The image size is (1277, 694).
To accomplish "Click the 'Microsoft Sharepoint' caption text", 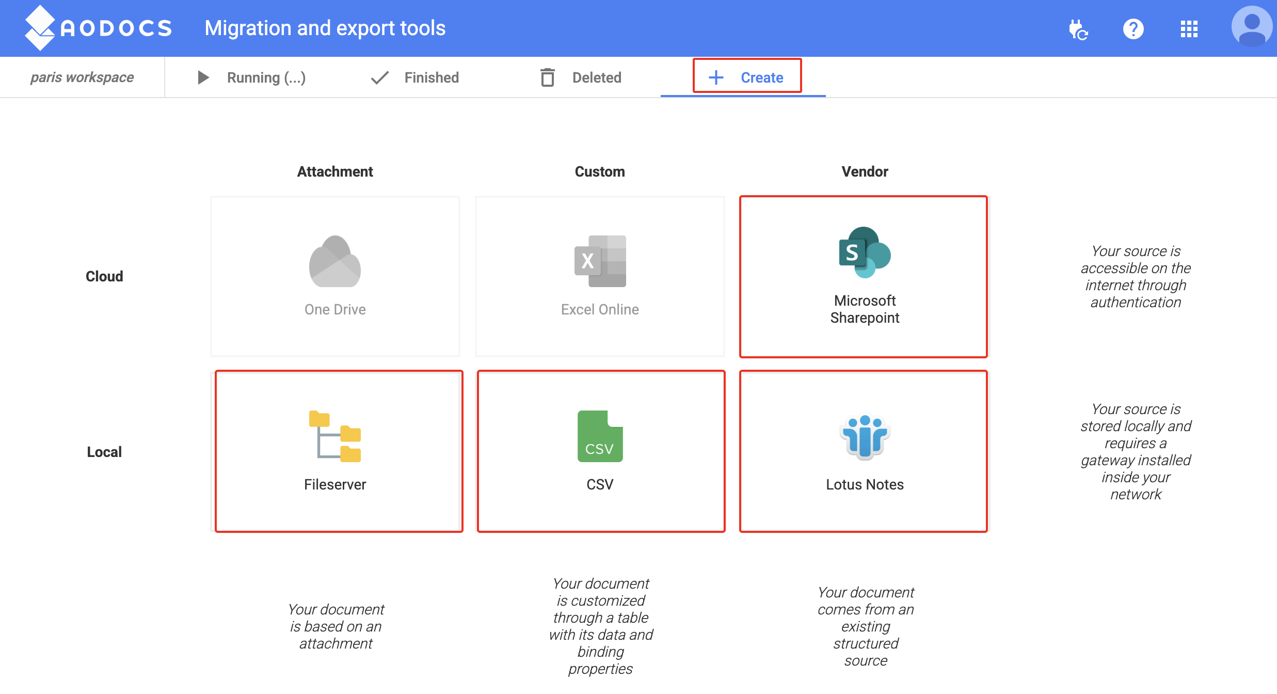I will coord(865,309).
